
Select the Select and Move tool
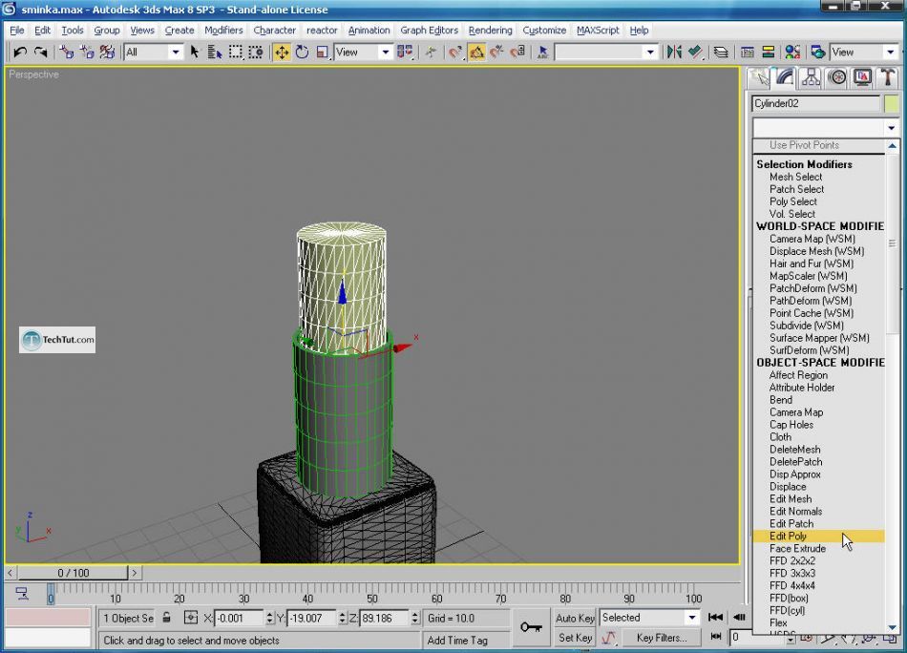pos(282,53)
